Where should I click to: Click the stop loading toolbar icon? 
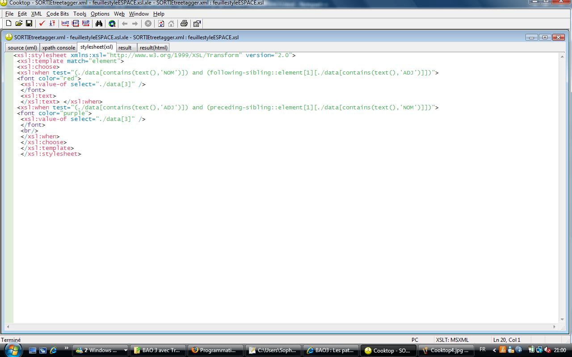148,23
